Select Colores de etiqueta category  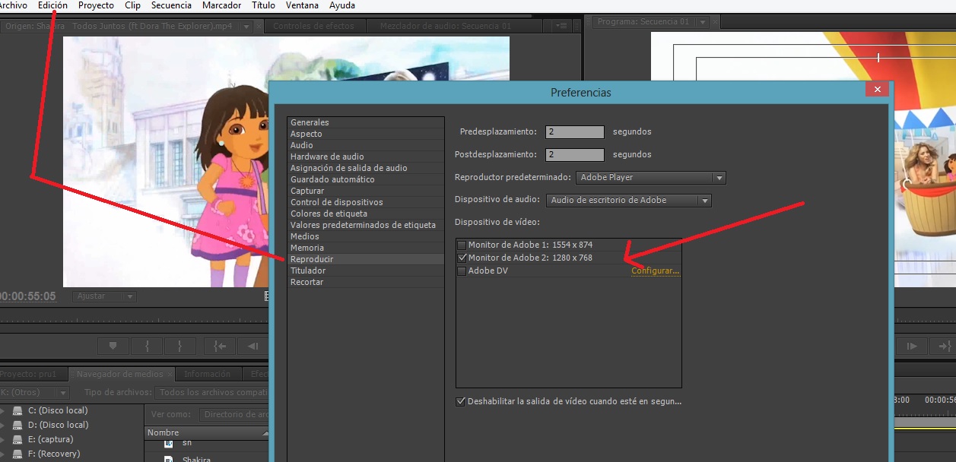pos(365,214)
